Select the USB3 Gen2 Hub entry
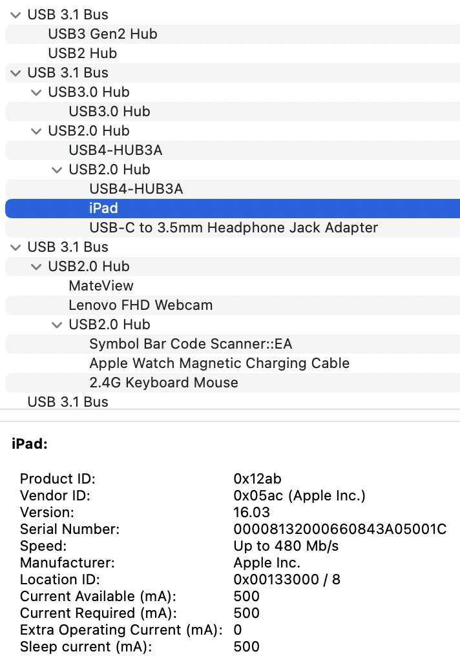Image resolution: width=460 pixels, height=665 pixels. tap(102, 34)
